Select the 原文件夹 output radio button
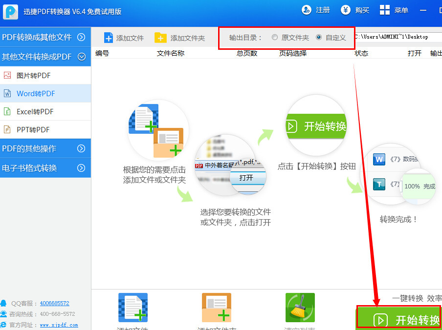The width and height of the screenshot is (442, 330). coord(275,37)
